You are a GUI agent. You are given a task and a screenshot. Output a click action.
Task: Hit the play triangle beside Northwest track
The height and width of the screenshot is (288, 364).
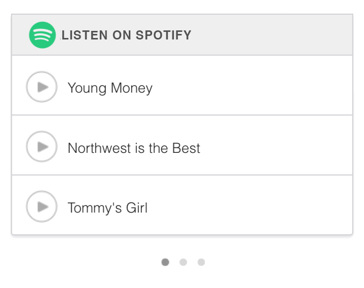pyautogui.click(x=43, y=147)
